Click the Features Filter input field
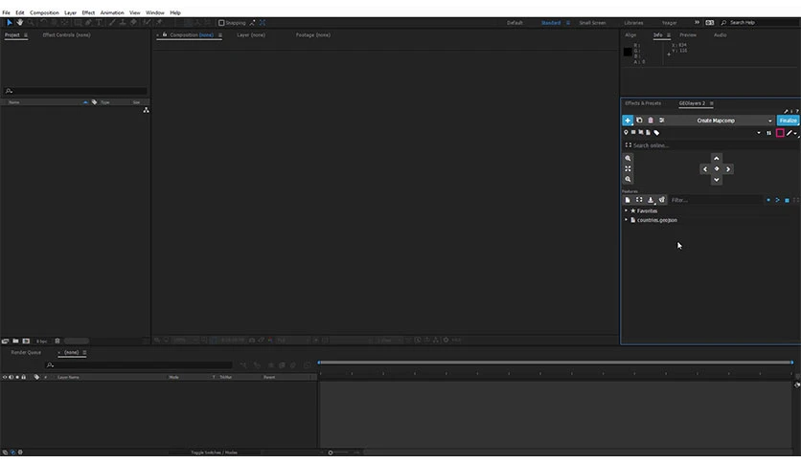 point(715,200)
